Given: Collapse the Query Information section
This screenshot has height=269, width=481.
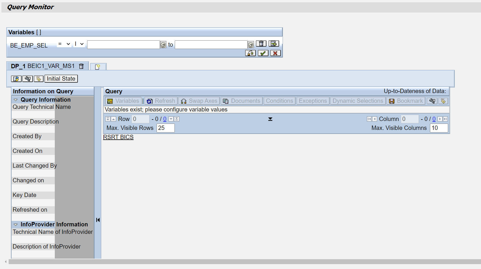Looking at the screenshot, I should (x=16, y=100).
